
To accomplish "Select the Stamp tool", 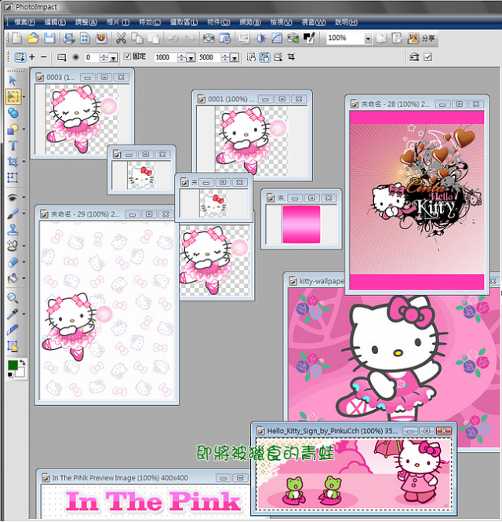I will [x=13, y=229].
